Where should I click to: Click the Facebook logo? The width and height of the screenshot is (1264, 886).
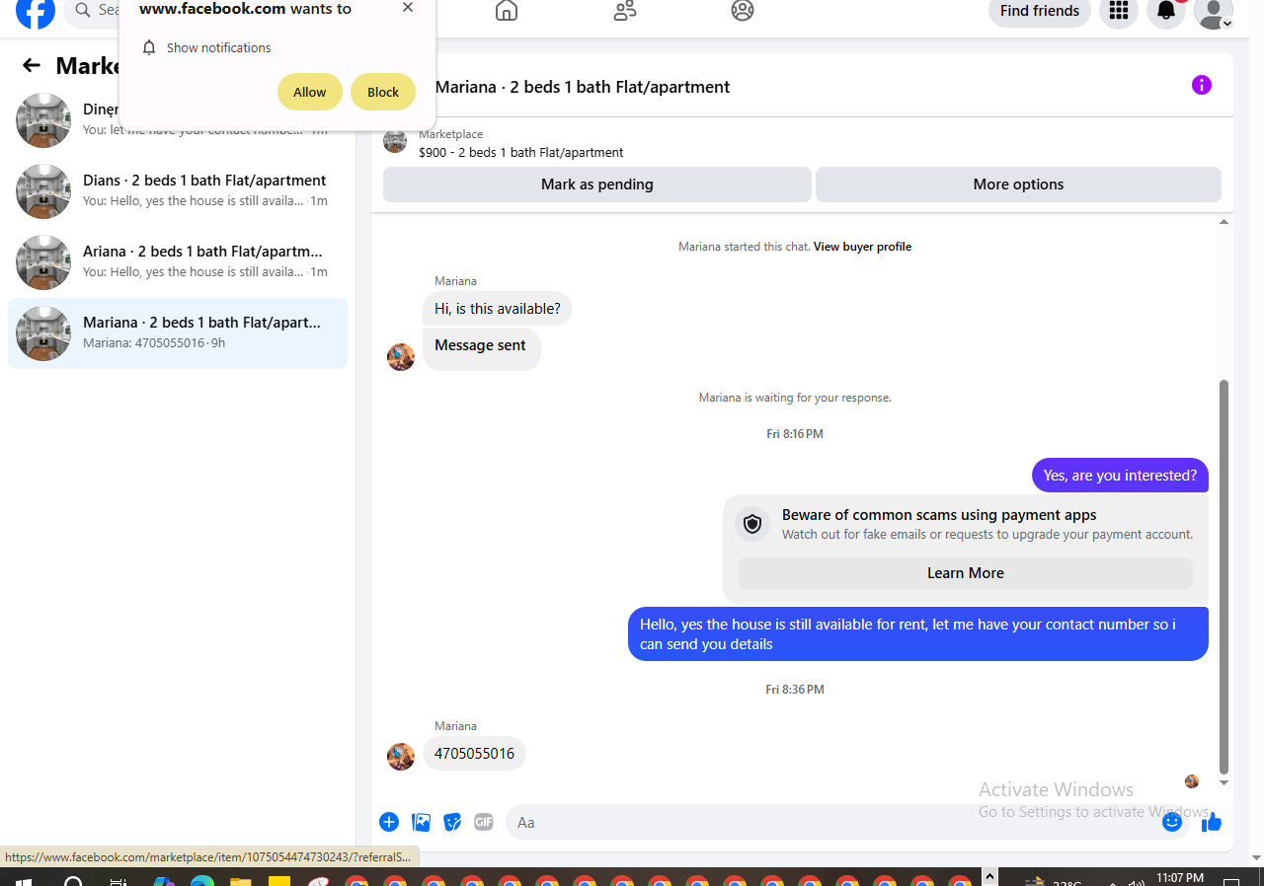[x=36, y=11]
